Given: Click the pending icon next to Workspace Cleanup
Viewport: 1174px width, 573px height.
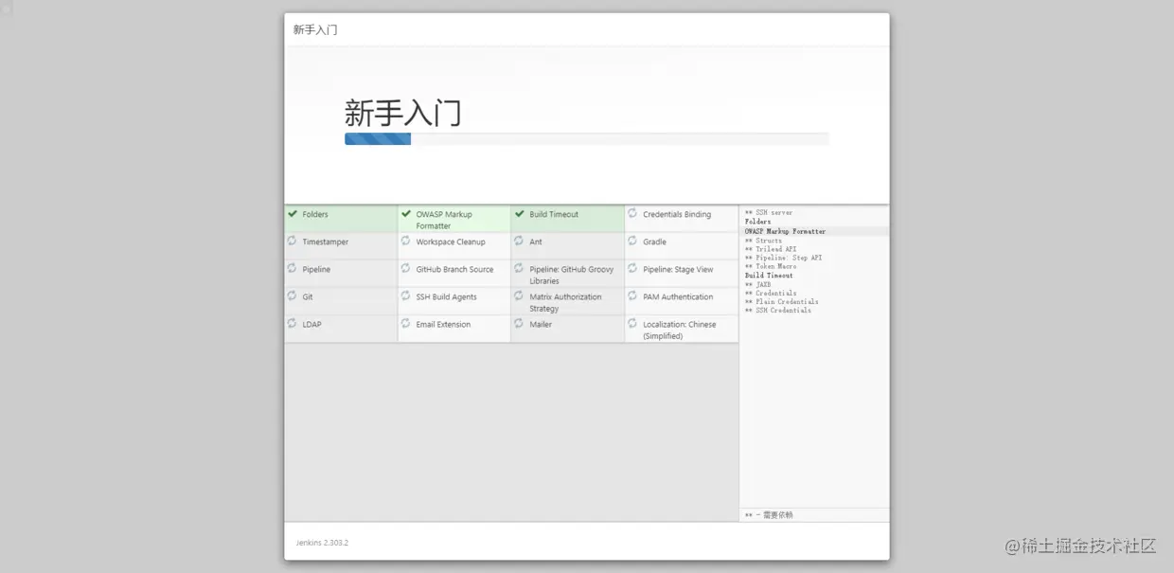Looking at the screenshot, I should tap(406, 242).
